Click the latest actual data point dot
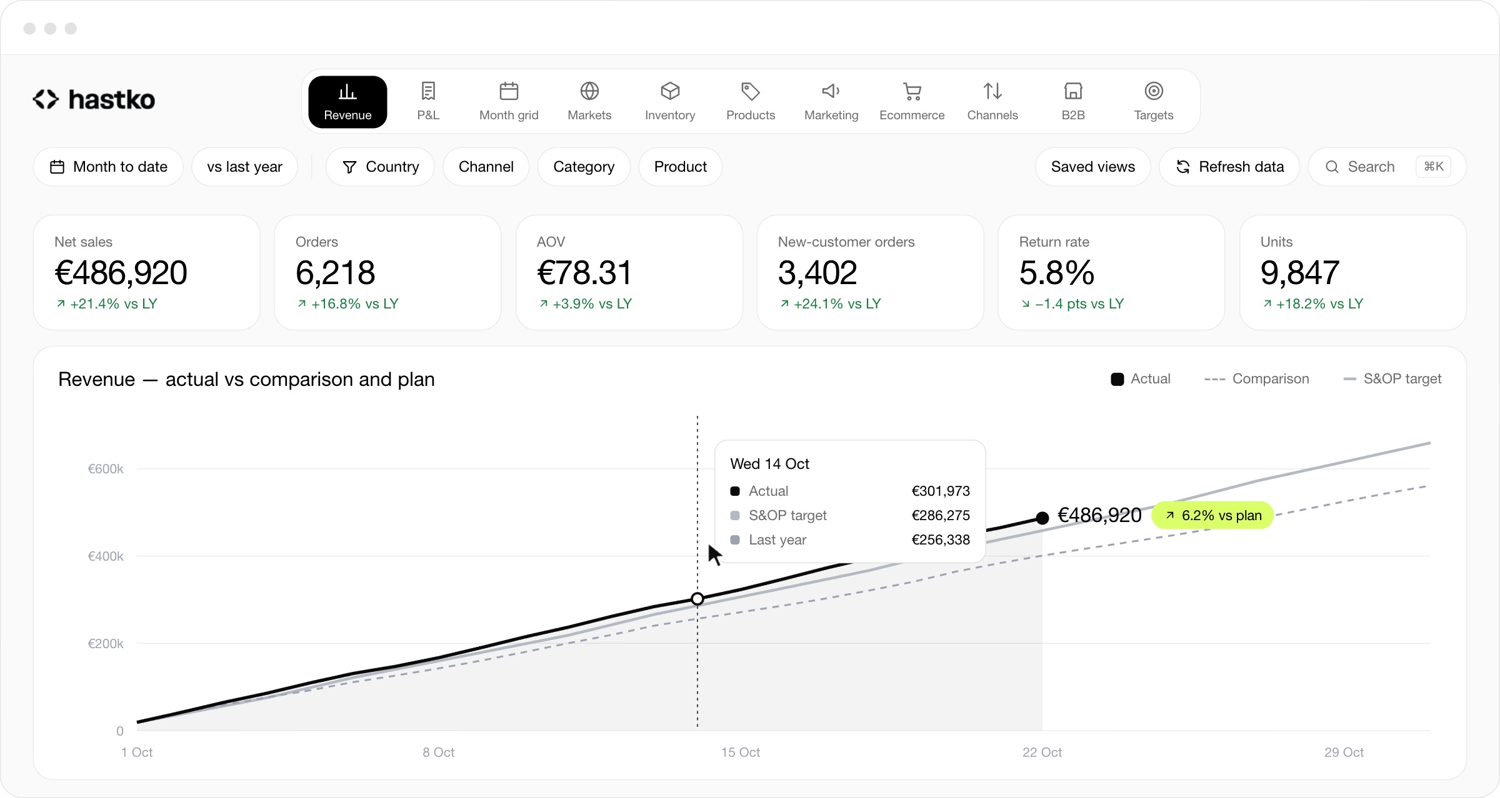Viewport: 1500px width, 798px height. coord(1042,518)
